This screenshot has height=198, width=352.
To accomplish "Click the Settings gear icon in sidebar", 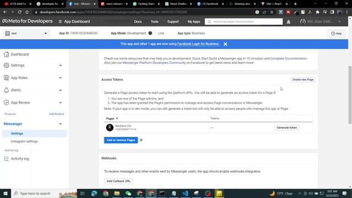I will pos(6,65).
